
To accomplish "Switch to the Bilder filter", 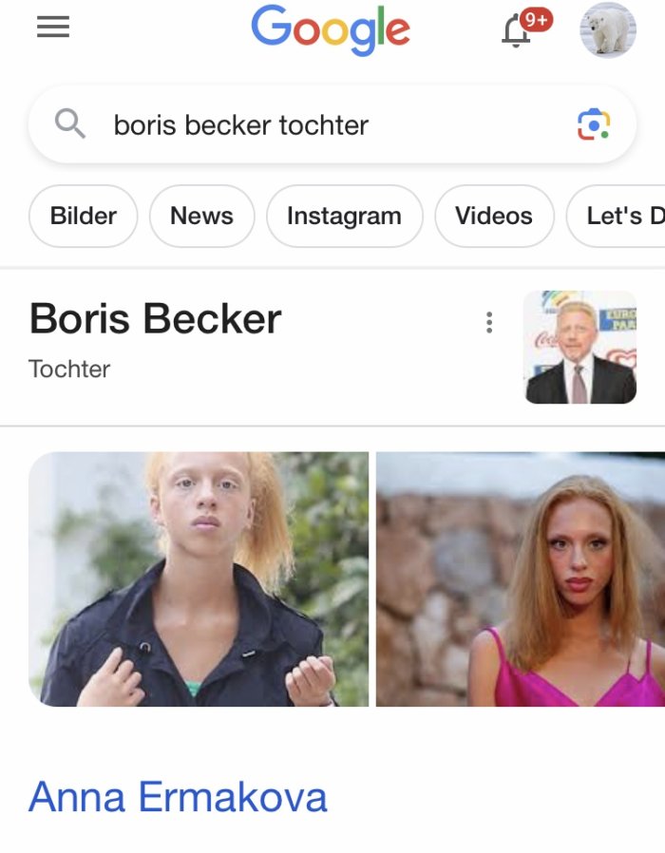I will (x=84, y=216).
